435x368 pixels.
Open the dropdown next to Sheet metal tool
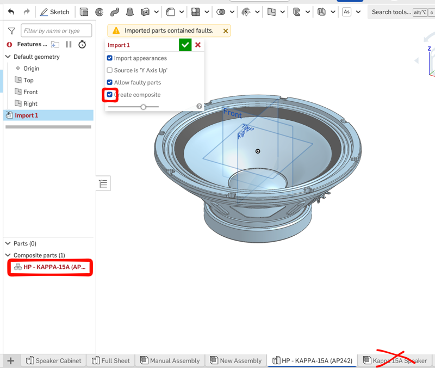point(333,12)
